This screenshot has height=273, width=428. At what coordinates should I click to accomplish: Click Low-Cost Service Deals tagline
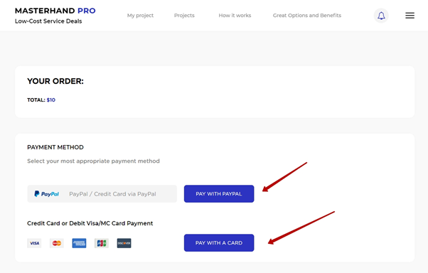pyautogui.click(x=48, y=21)
